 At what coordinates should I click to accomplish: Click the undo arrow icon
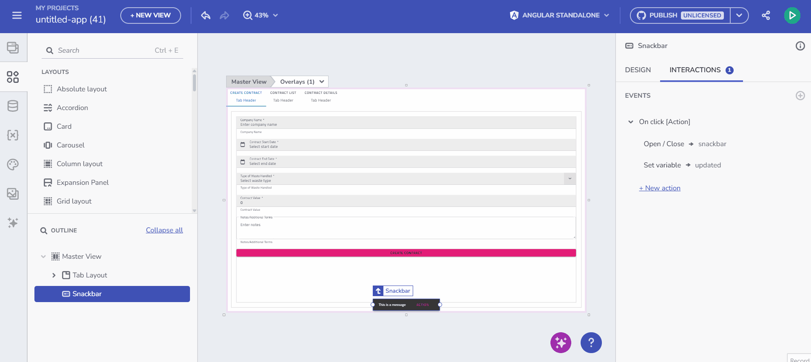pyautogui.click(x=206, y=15)
